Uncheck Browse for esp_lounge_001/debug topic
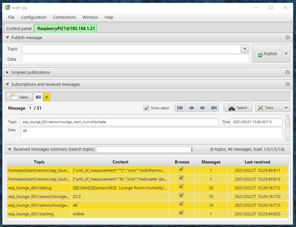This screenshot has height=227, width=296. tap(181, 186)
